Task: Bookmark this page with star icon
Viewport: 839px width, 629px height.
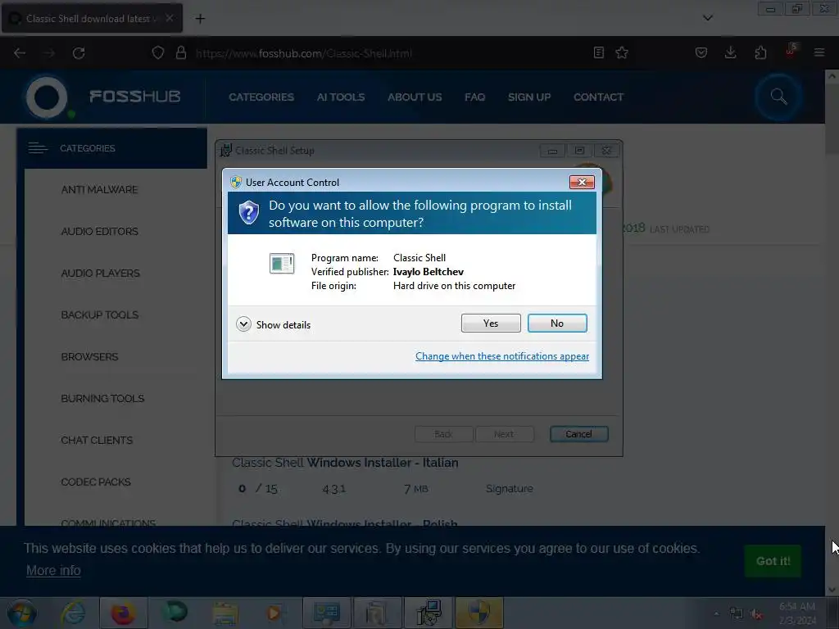Action: pyautogui.click(x=622, y=52)
